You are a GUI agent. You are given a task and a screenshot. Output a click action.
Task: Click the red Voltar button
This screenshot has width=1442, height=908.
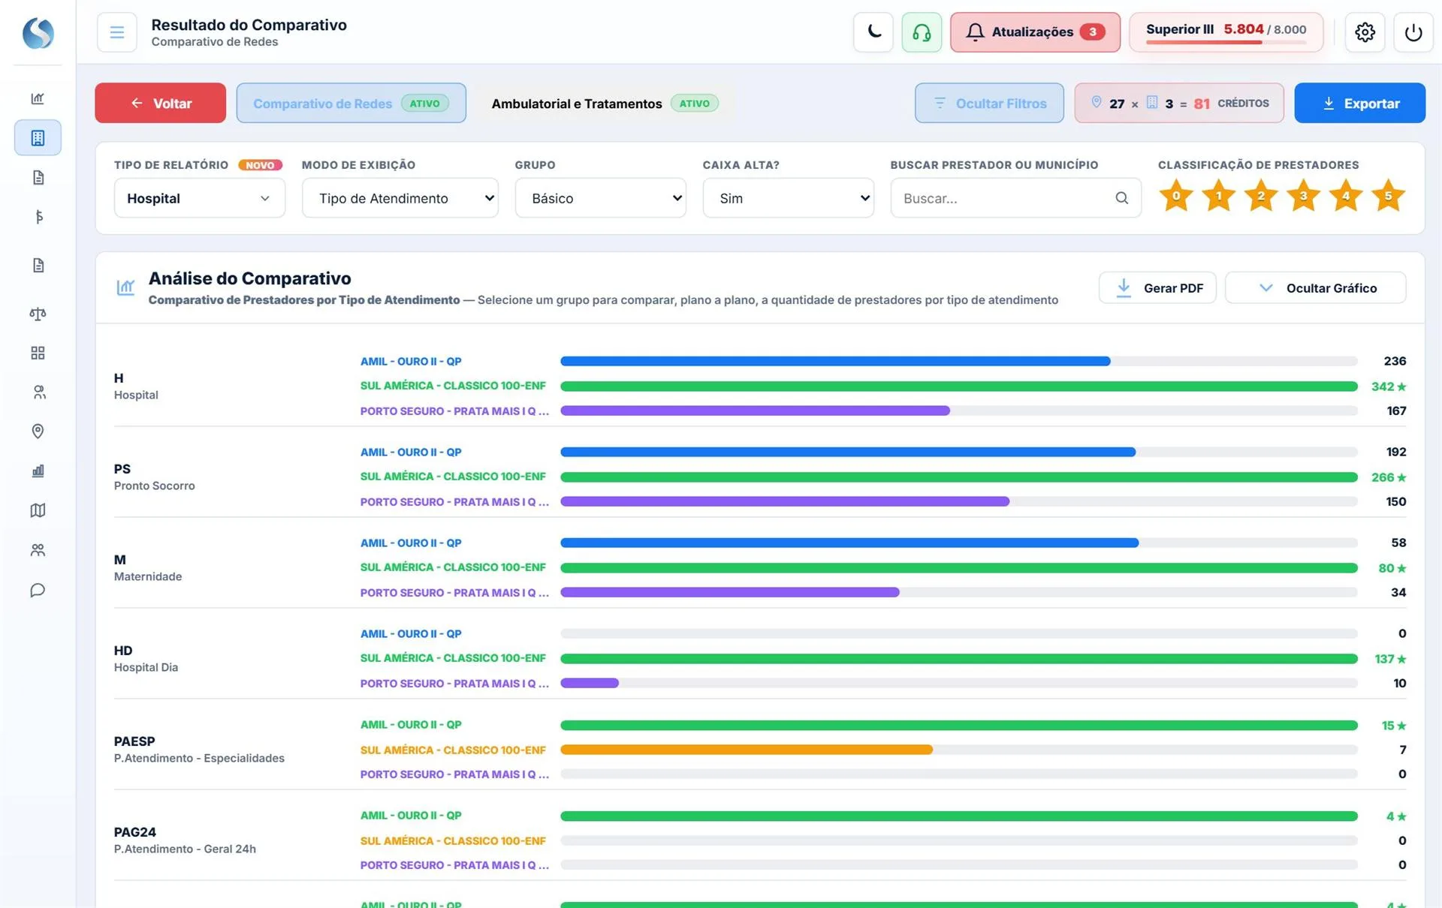coord(160,104)
